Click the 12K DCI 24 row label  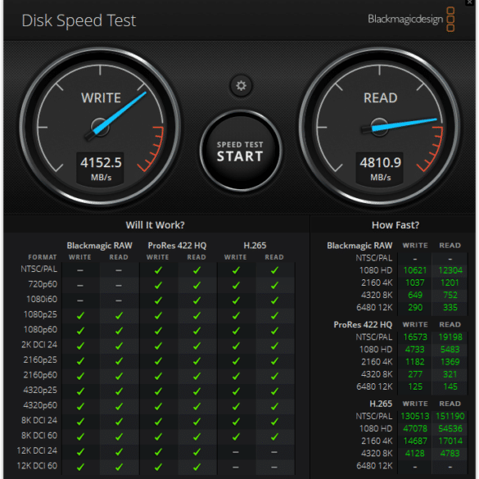[x=37, y=450]
